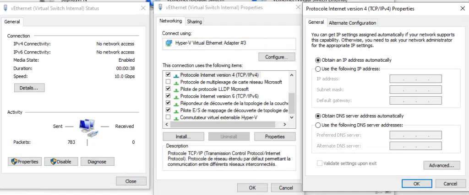Click OK in TCP/IPv4 Properties dialog
This screenshot has height=195, width=469.
pyautogui.click(x=417, y=184)
